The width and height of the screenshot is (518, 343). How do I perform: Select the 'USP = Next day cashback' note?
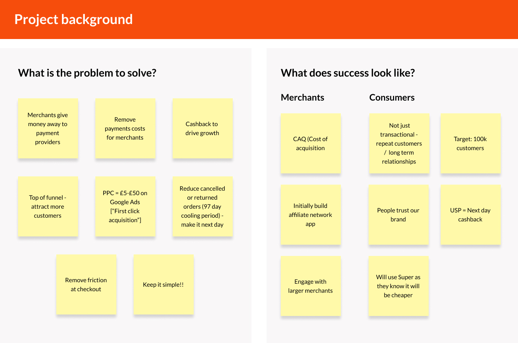point(470,215)
